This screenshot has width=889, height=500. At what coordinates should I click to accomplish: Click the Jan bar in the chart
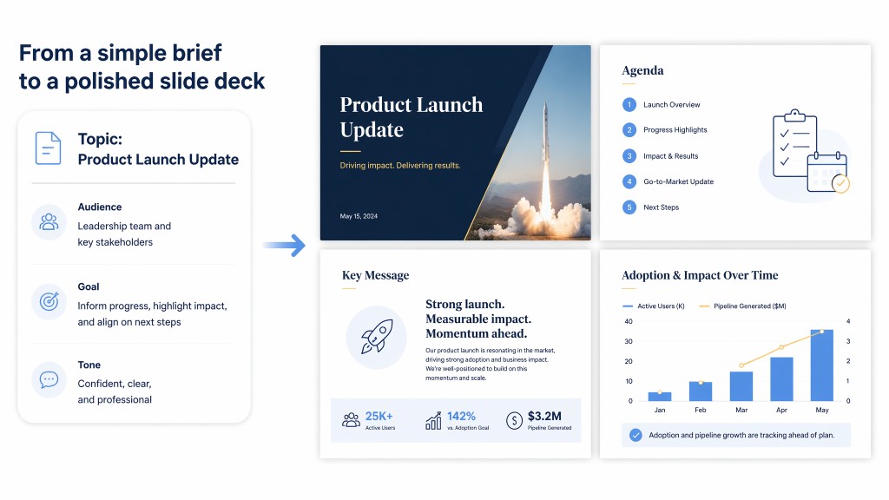tap(660, 396)
